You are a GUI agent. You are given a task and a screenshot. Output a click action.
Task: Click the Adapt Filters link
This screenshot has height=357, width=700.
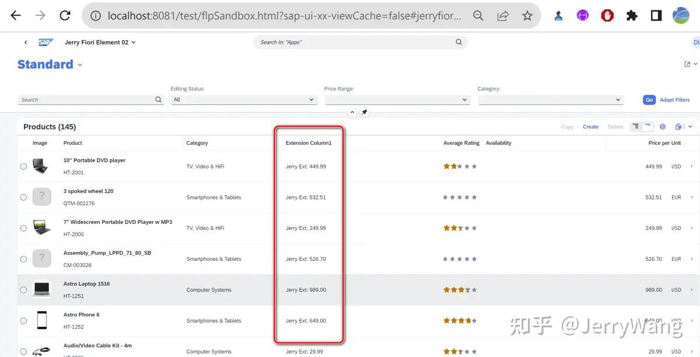tap(674, 99)
